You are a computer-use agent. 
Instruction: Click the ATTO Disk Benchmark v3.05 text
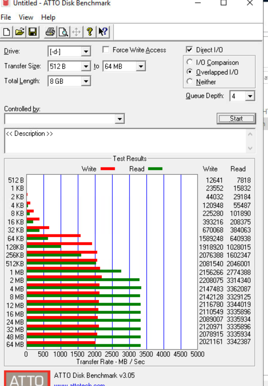(94, 375)
